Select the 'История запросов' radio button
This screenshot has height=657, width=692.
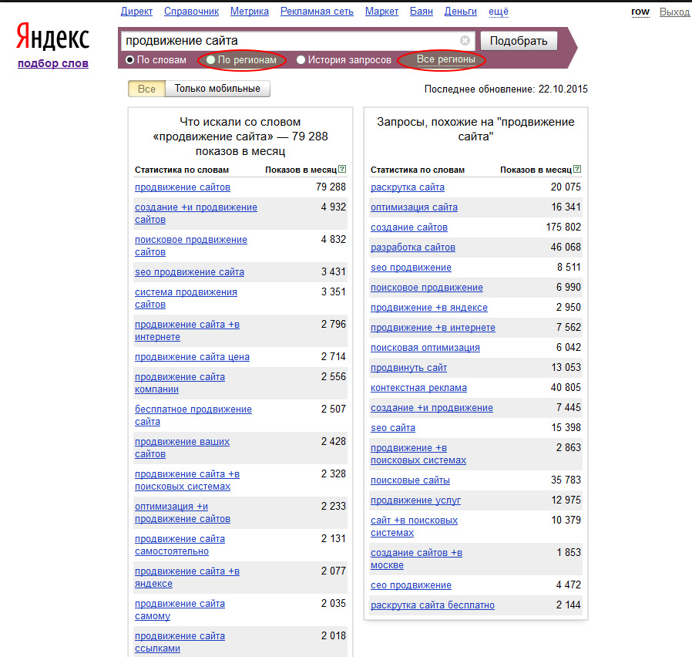point(301,59)
